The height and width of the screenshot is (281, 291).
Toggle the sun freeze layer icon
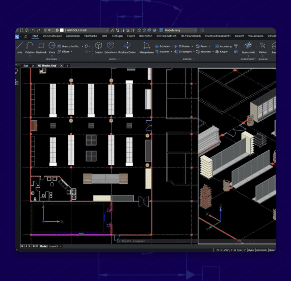pos(49,30)
